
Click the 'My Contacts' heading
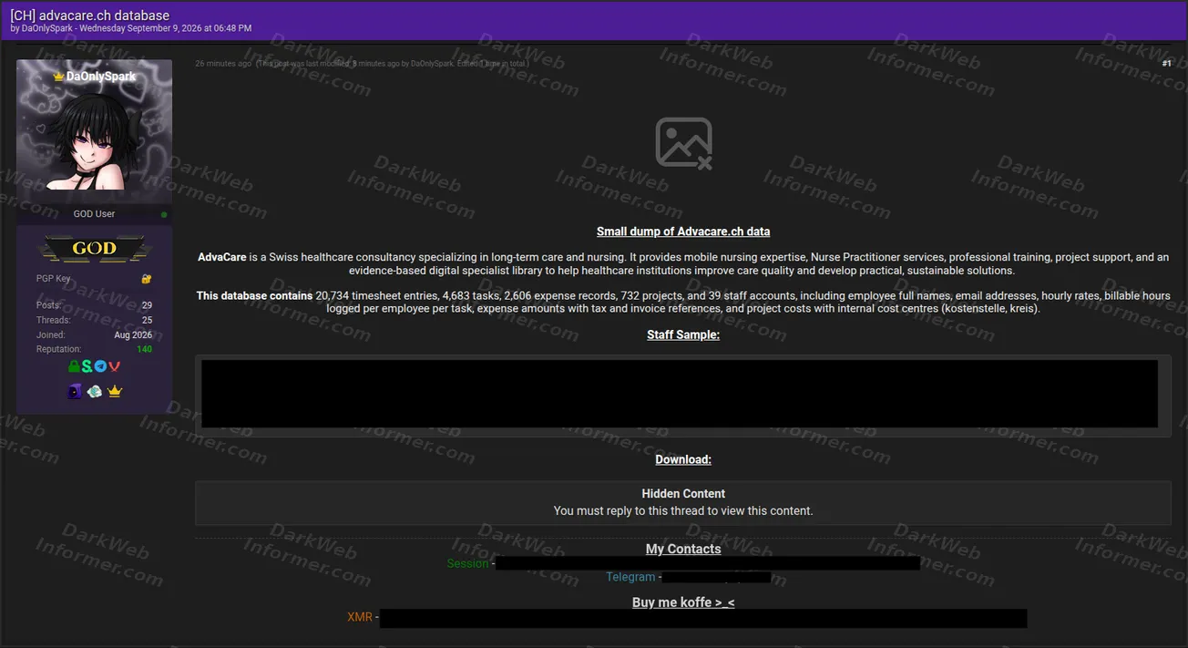[683, 549]
